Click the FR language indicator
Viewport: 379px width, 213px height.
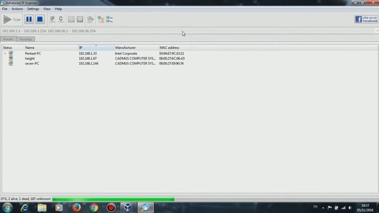pyautogui.click(x=316, y=207)
